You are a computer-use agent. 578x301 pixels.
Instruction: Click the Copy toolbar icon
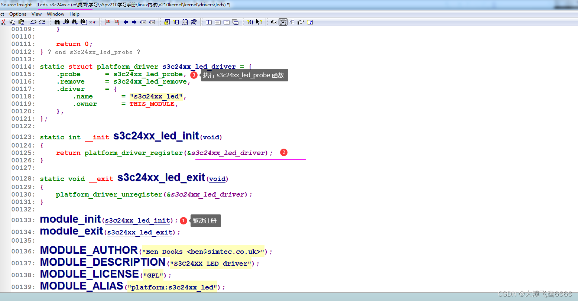click(13, 22)
